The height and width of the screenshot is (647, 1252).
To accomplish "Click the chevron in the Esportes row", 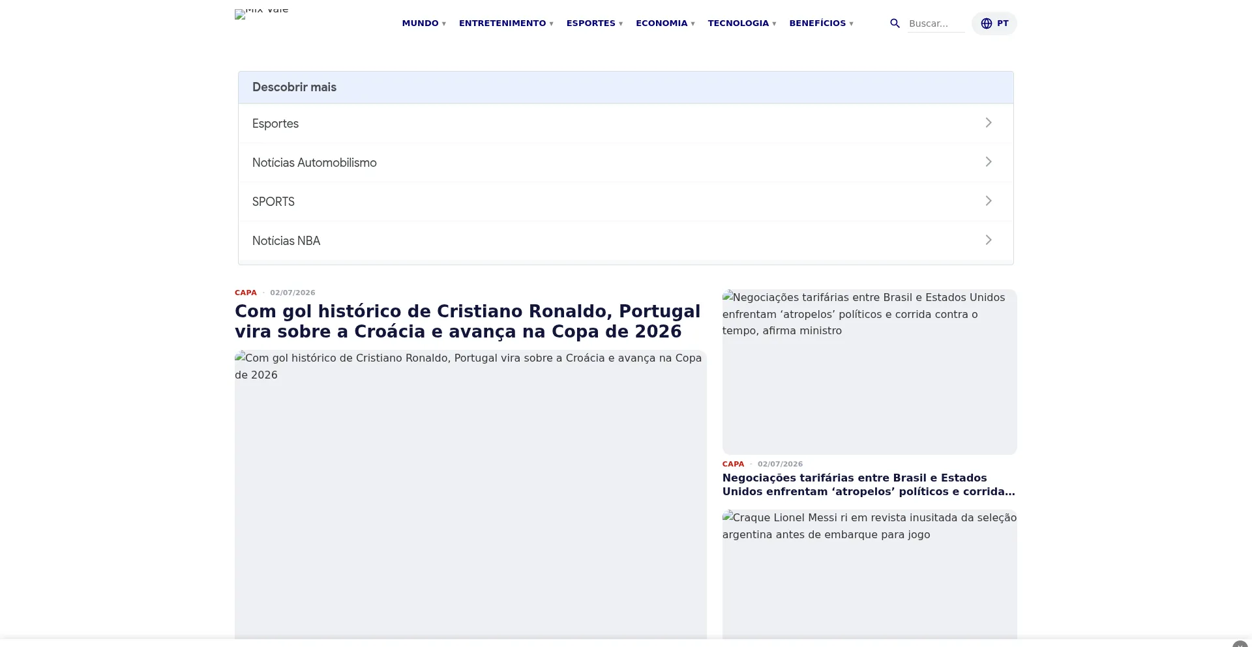I will (989, 123).
